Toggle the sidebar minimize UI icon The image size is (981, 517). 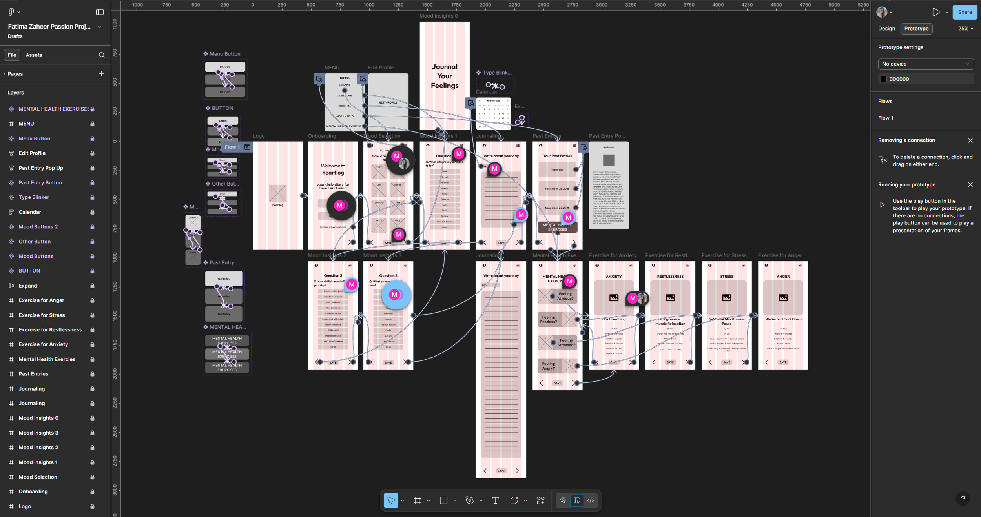click(100, 12)
